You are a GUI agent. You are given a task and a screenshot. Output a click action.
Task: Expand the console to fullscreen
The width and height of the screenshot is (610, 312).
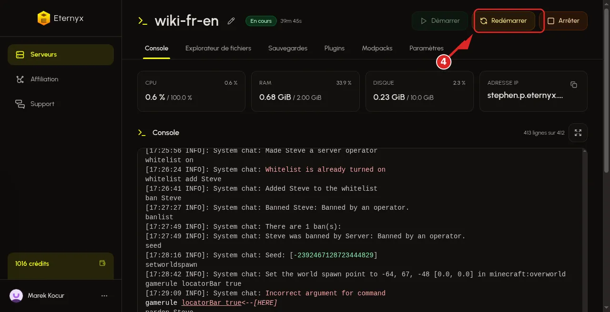(578, 133)
